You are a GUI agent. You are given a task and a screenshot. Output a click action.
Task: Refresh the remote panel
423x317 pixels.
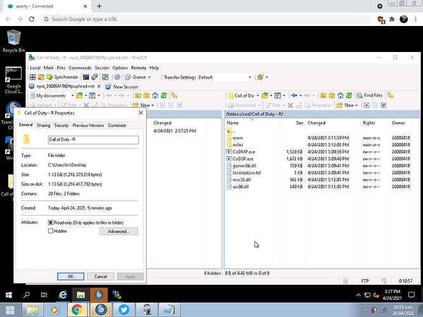(349, 95)
